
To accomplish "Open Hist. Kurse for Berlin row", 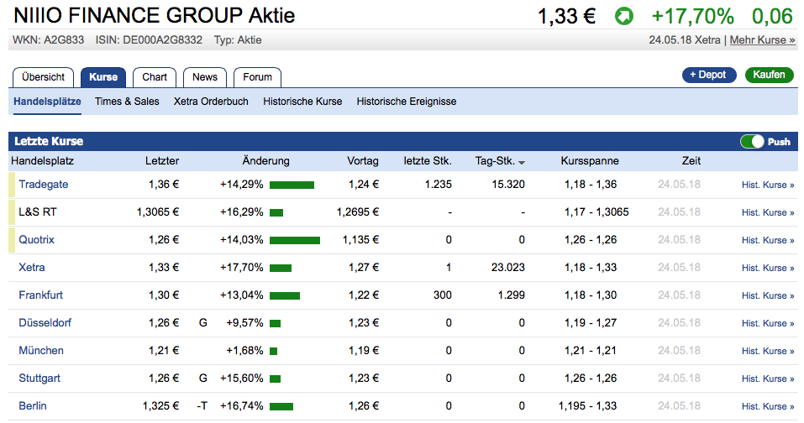I will pyautogui.click(x=768, y=406).
